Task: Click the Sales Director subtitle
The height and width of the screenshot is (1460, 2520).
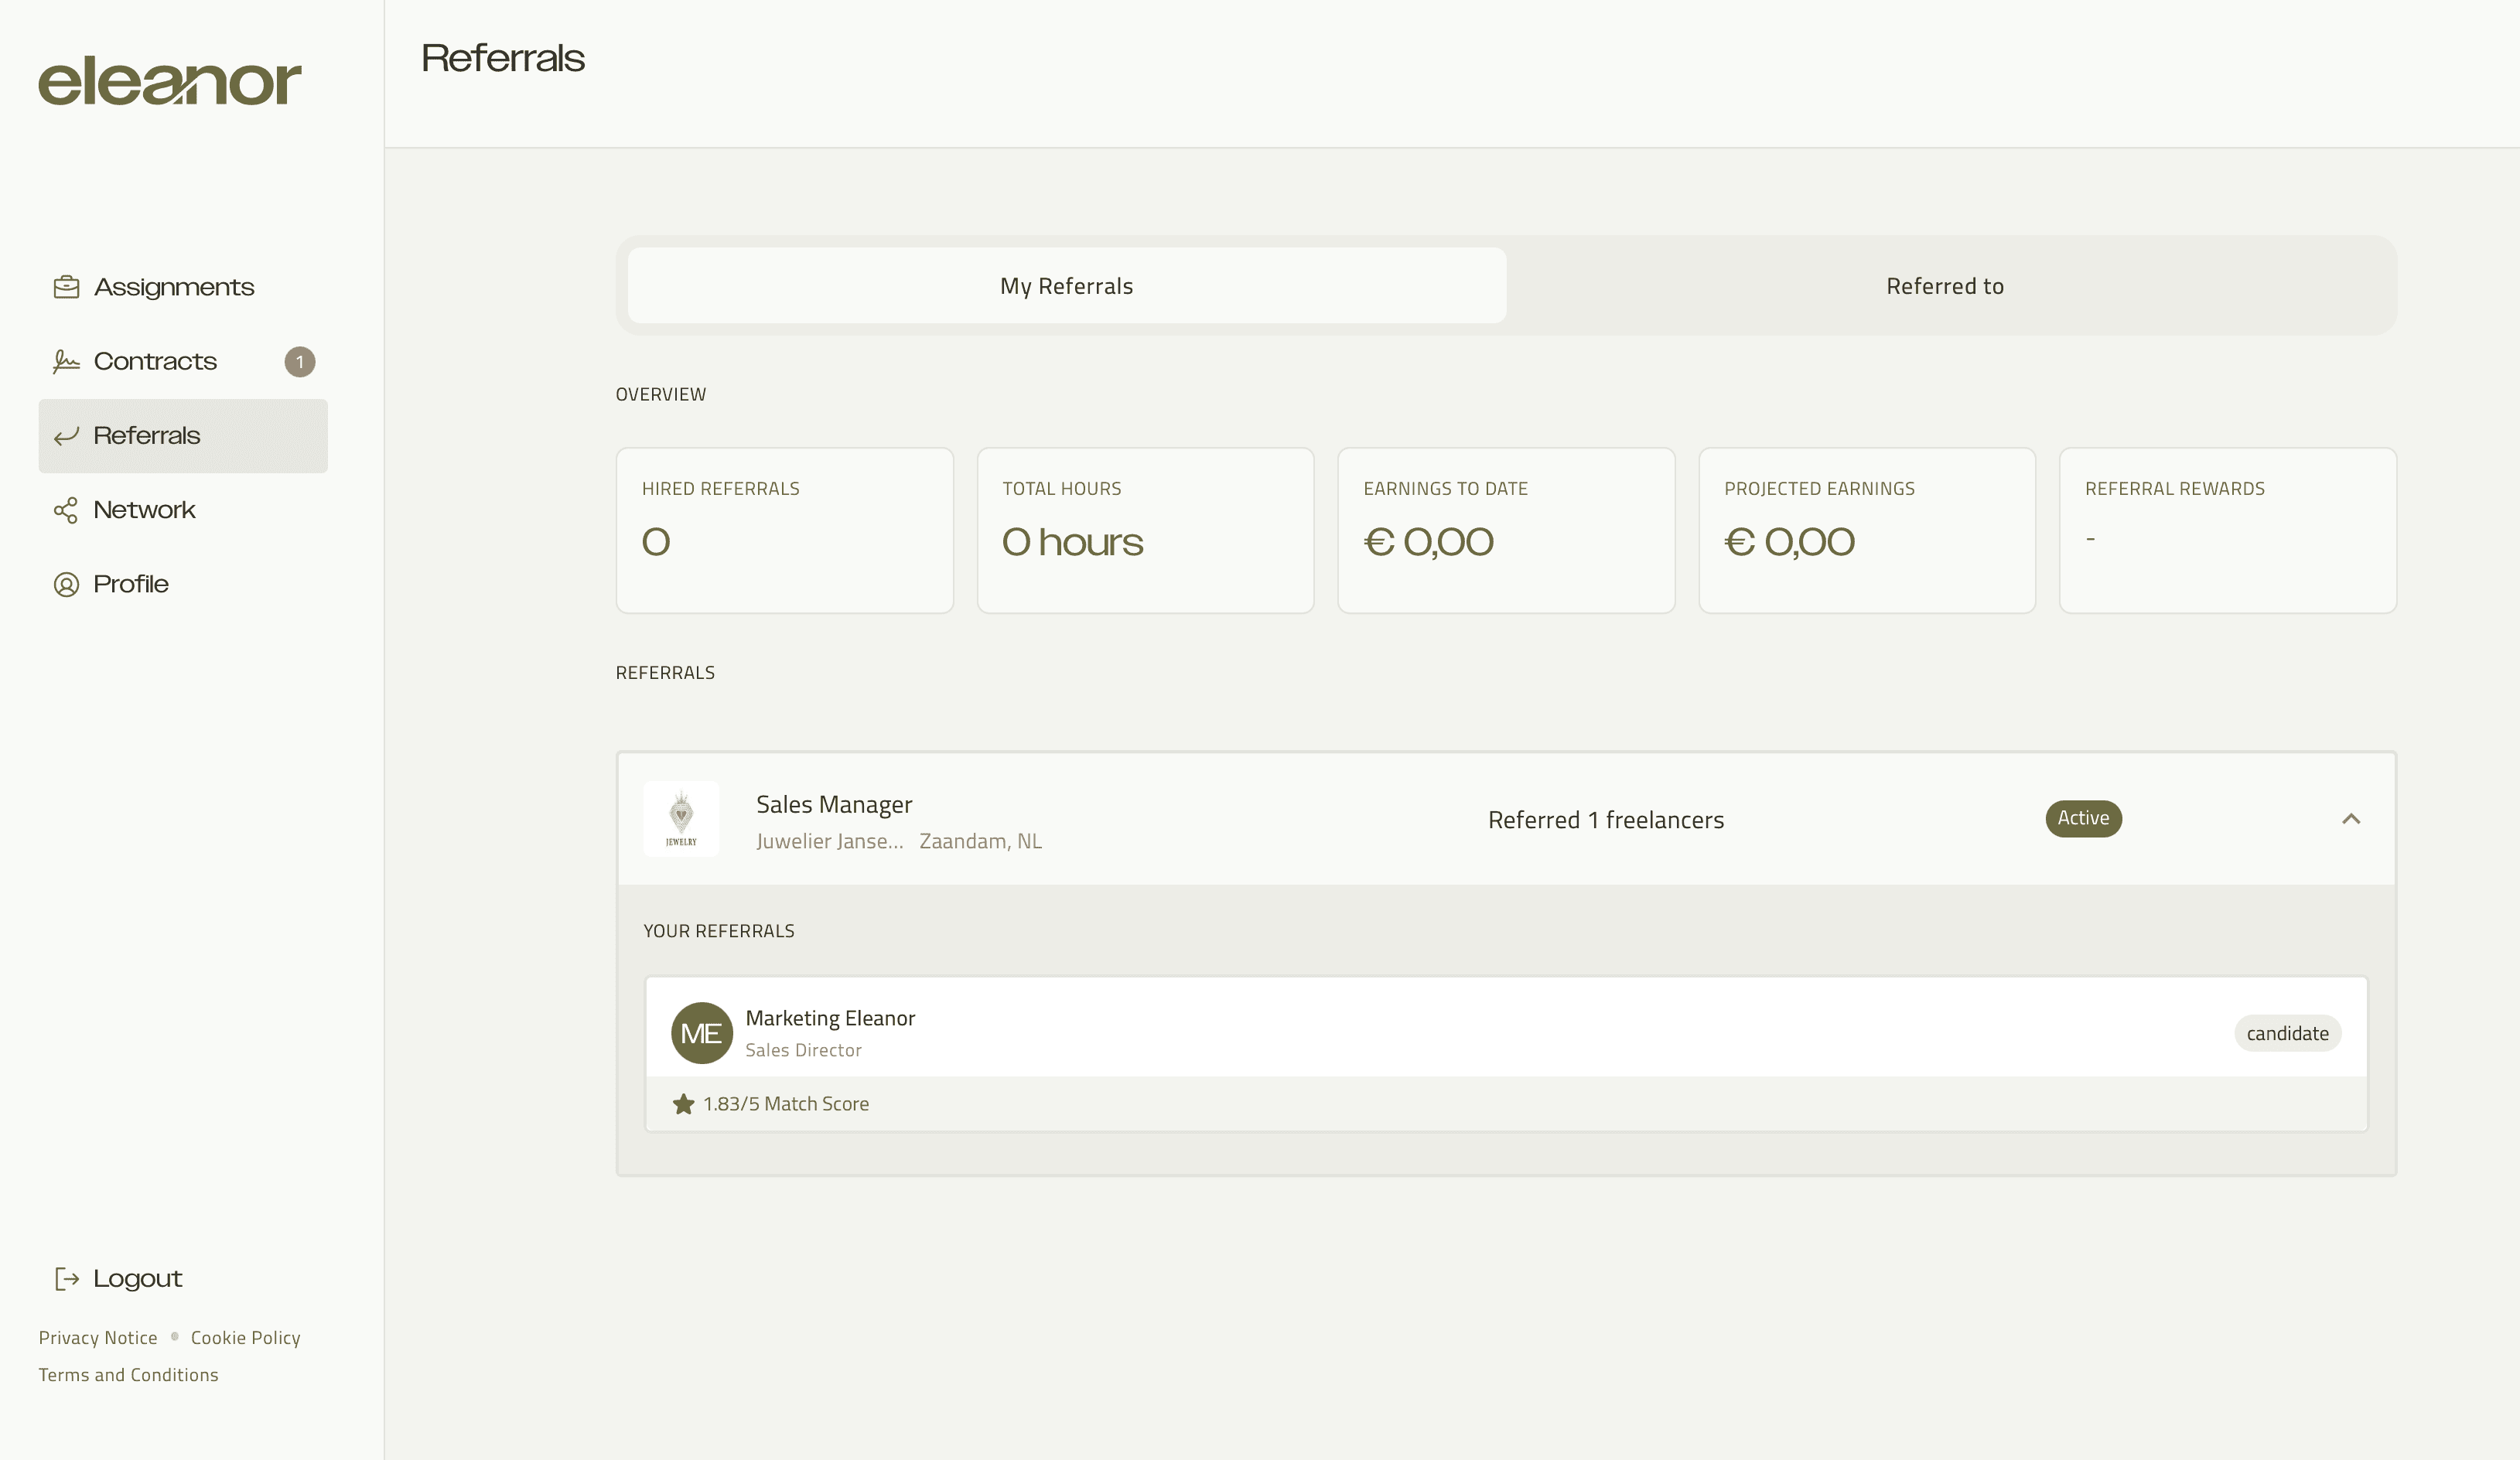Action: pyautogui.click(x=803, y=1050)
